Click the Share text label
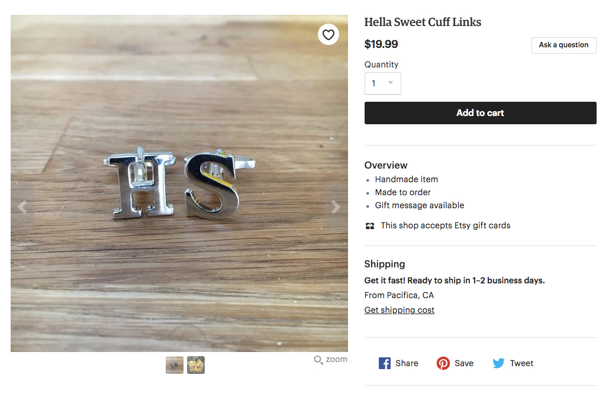Viewport: 612px width, 394px height. click(x=407, y=363)
